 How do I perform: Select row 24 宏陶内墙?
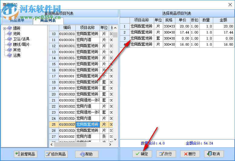[x=81, y=118]
